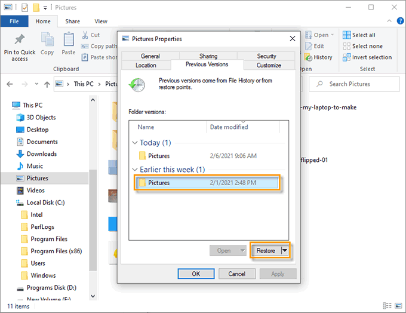
Task: Click the Edit command in ribbon
Action: point(315,46)
